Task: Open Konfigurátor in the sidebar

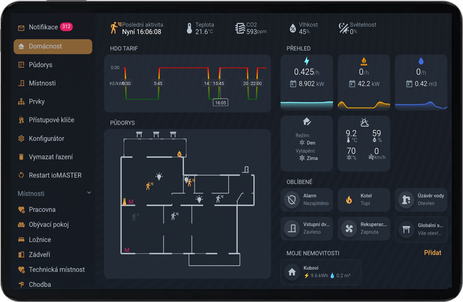Action: pos(46,138)
